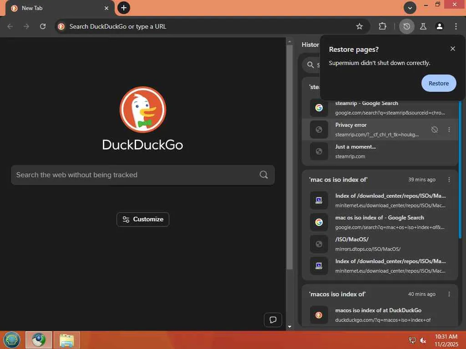Click the '39 mins ago' timestamp
Image resolution: width=466 pixels, height=349 pixels.
coord(421,179)
